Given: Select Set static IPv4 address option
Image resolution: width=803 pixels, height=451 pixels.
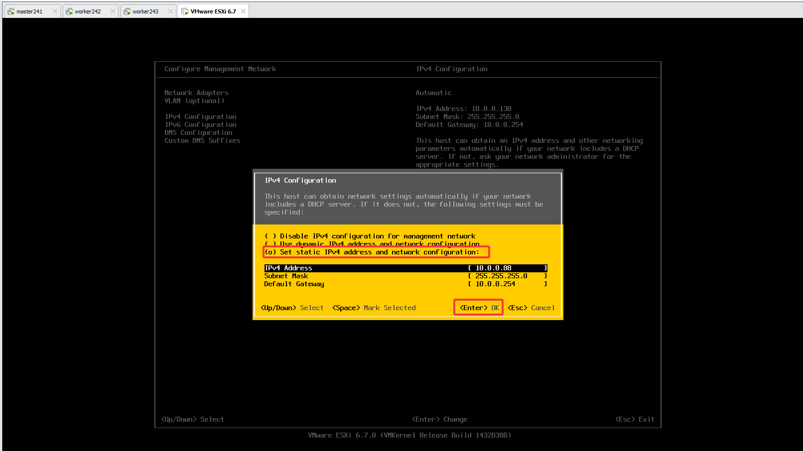Looking at the screenshot, I should tap(372, 252).
